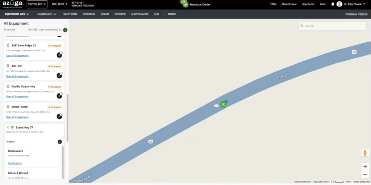This screenshot has width=371, height=185.
Task: Zoom out on the map
Action: [365, 175]
